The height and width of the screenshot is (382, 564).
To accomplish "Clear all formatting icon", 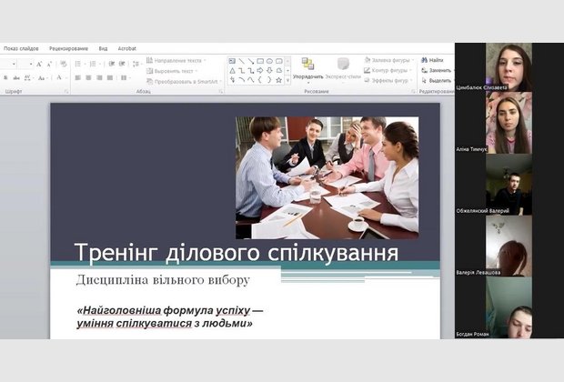I will (64, 64).
